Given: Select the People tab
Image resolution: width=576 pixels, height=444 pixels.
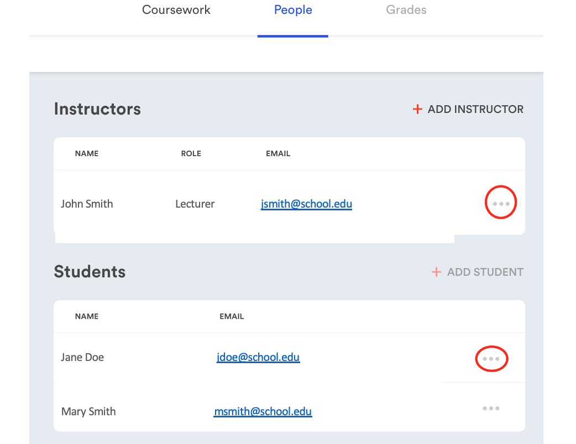Looking at the screenshot, I should tap(293, 10).
